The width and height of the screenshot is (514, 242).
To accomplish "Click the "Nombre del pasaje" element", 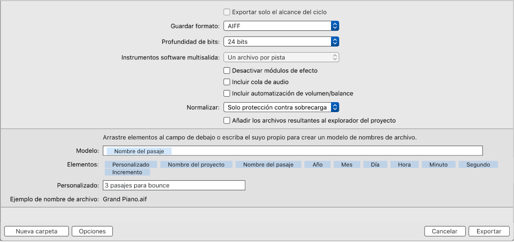I will pyautogui.click(x=268, y=164).
